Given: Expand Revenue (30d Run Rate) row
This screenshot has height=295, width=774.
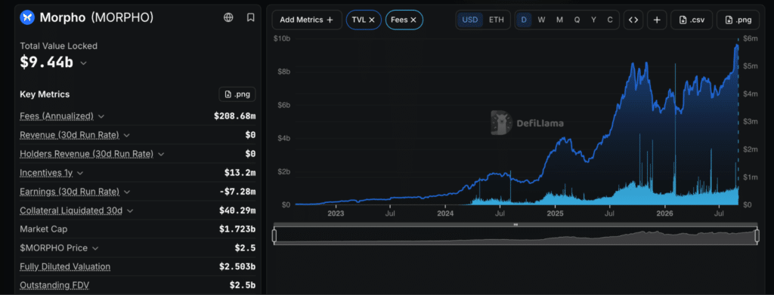Looking at the screenshot, I should tap(126, 135).
